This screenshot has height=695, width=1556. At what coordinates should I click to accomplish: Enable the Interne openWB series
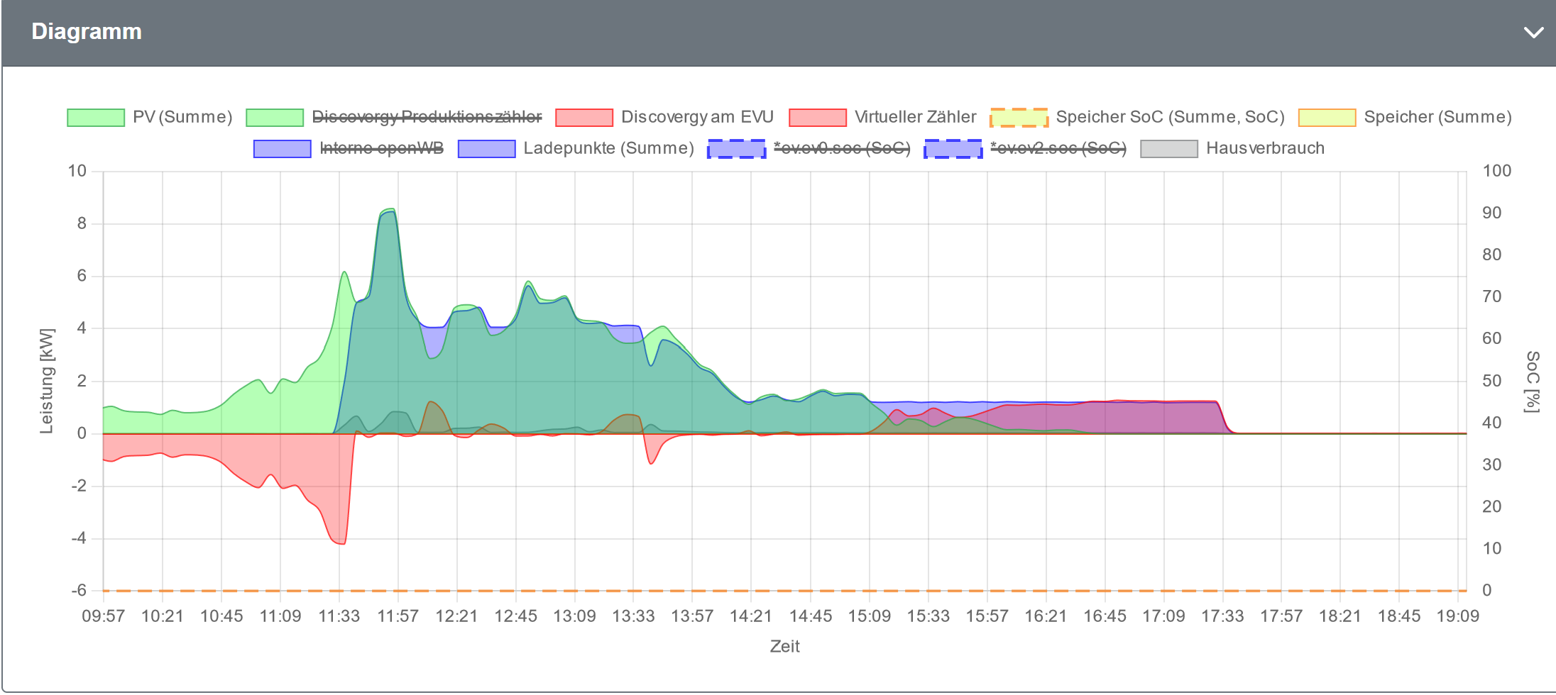click(381, 148)
